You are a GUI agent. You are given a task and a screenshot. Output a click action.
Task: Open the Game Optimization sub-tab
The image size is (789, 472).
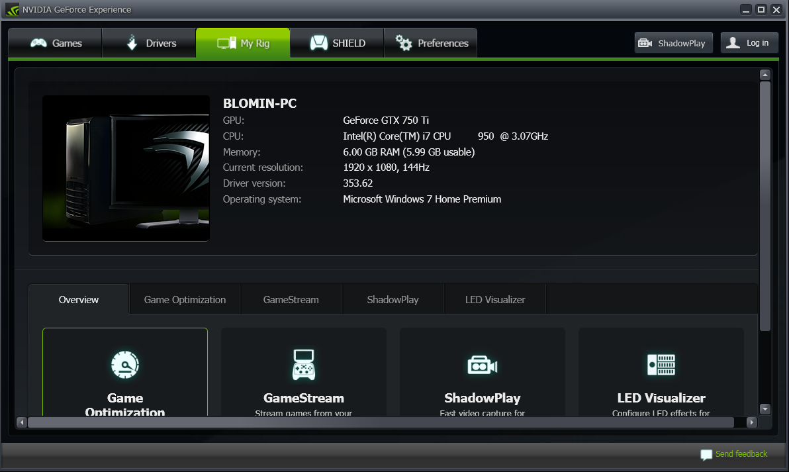point(185,299)
